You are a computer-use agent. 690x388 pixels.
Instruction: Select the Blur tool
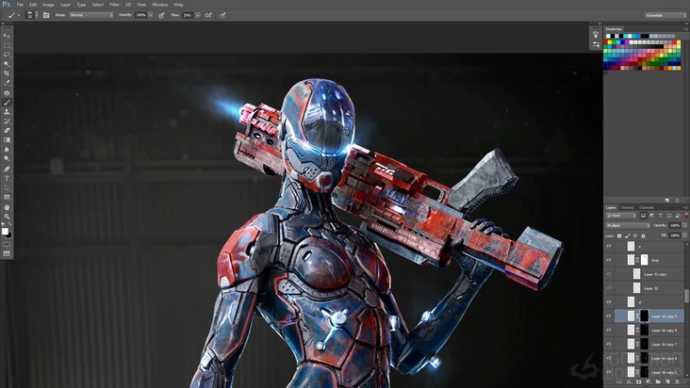tap(7, 150)
